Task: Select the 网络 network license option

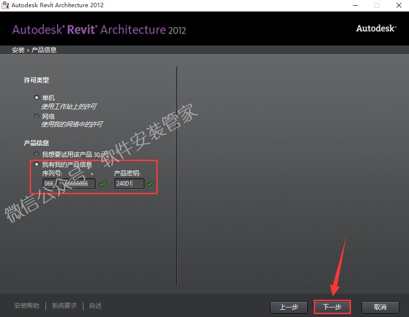Action: tap(37, 117)
